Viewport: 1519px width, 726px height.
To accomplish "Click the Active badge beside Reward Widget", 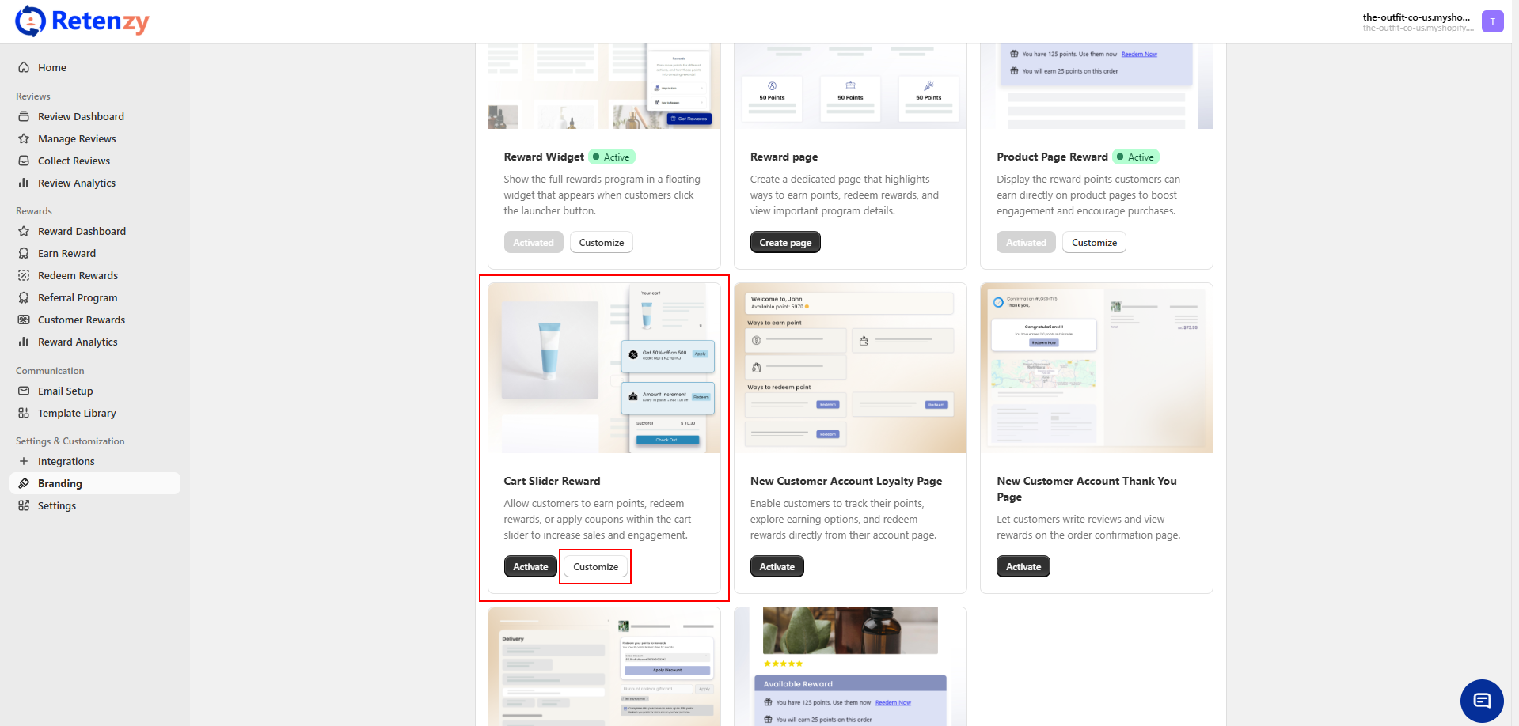I will [612, 157].
